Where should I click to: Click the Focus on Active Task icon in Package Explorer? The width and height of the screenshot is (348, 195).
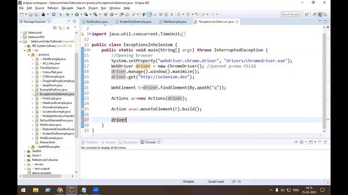click(68, 28)
